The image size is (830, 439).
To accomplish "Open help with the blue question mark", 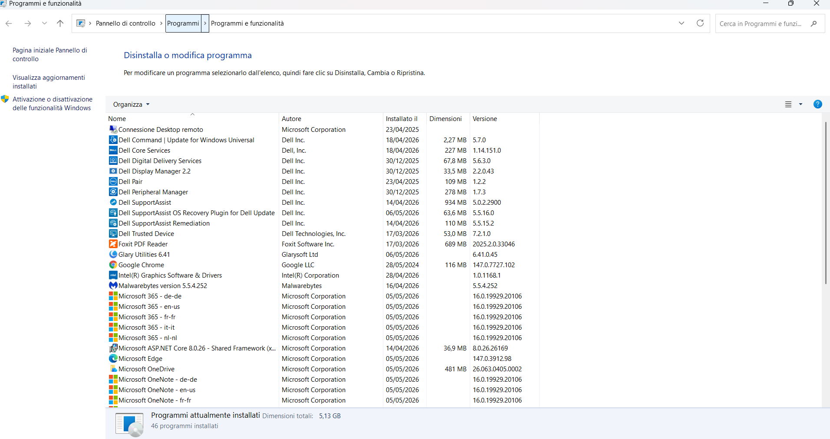I will tap(817, 104).
